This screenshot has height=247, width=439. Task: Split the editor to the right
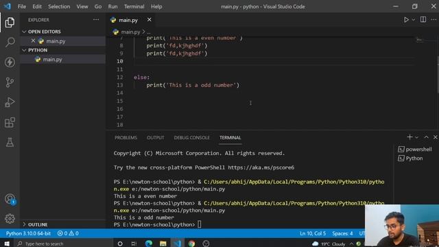(x=423, y=20)
